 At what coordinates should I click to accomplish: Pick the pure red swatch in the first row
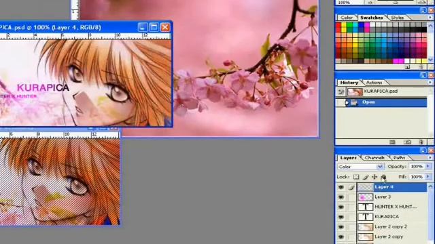pyautogui.click(x=338, y=25)
